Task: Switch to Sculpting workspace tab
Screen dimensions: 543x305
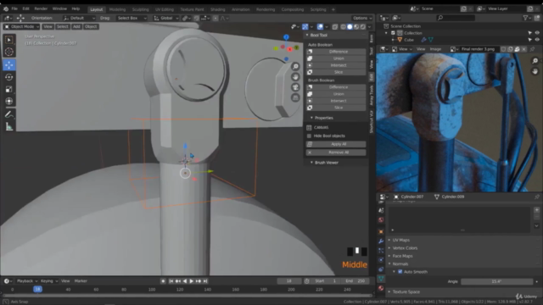Action: coord(140,9)
